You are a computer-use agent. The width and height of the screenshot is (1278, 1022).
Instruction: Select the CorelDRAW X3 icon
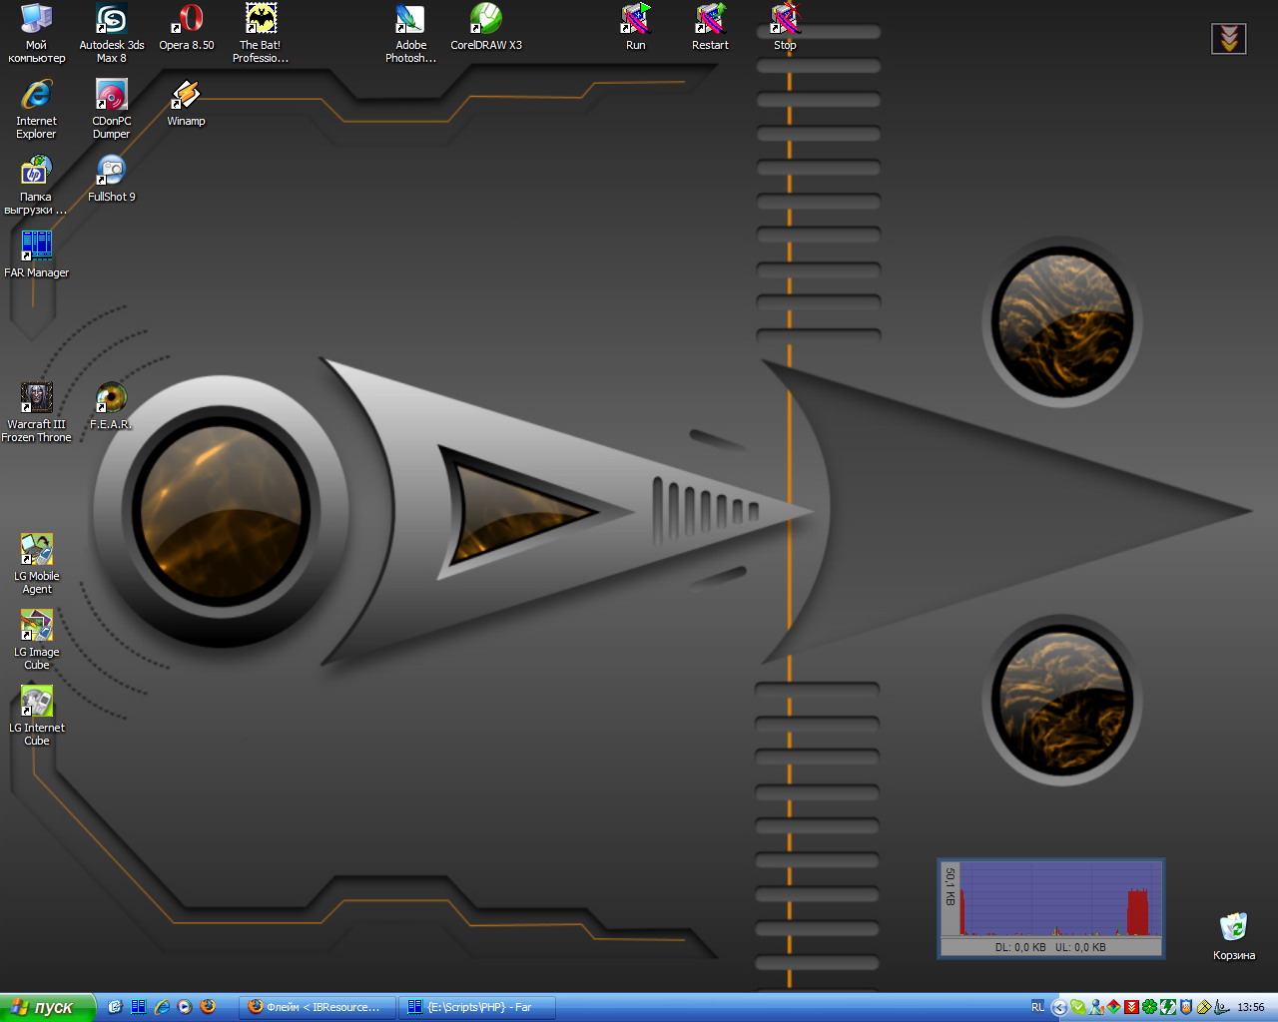[485, 20]
